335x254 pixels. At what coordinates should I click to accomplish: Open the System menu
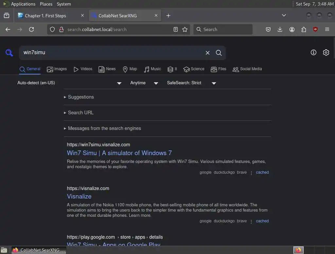click(64, 4)
